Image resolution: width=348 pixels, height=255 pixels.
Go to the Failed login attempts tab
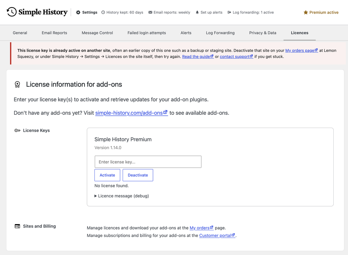147,33
